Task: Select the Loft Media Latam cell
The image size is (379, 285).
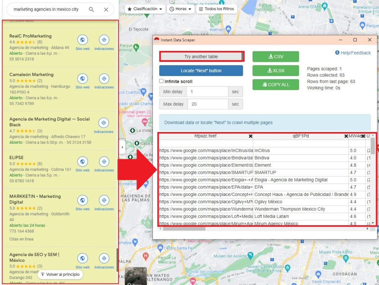Action: tap(301, 217)
